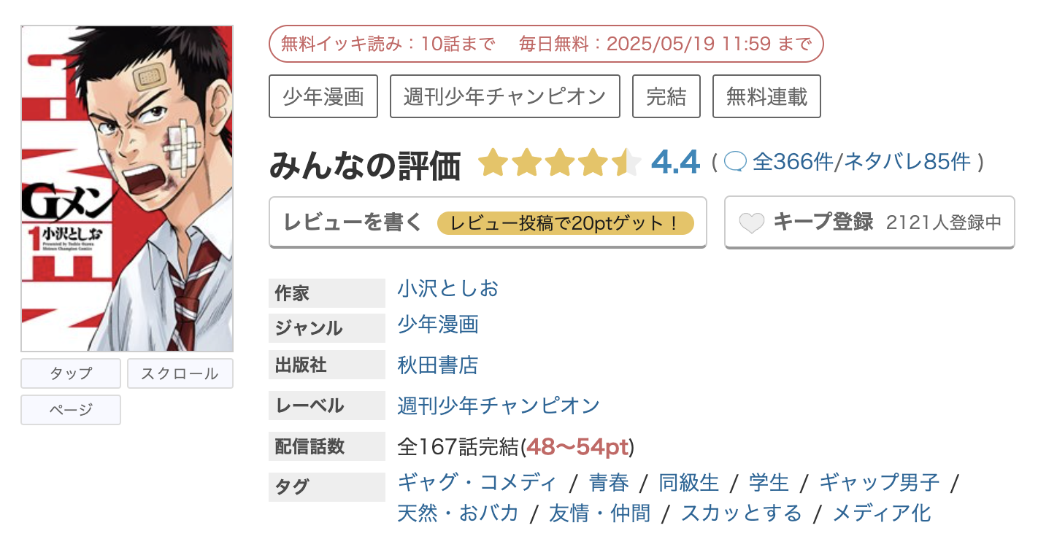Image resolution: width=1038 pixels, height=547 pixels.
Task: Open the 秋田書店 publisher link
Action: tap(437, 365)
